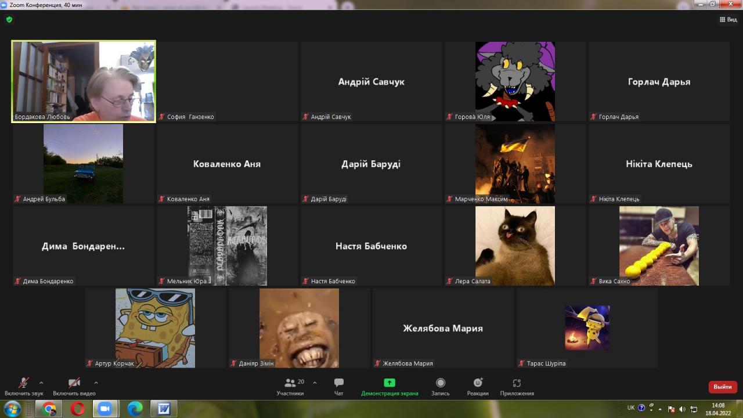Start recording with the Запись icon
Screen dimensions: 743x418
[x=440, y=386]
